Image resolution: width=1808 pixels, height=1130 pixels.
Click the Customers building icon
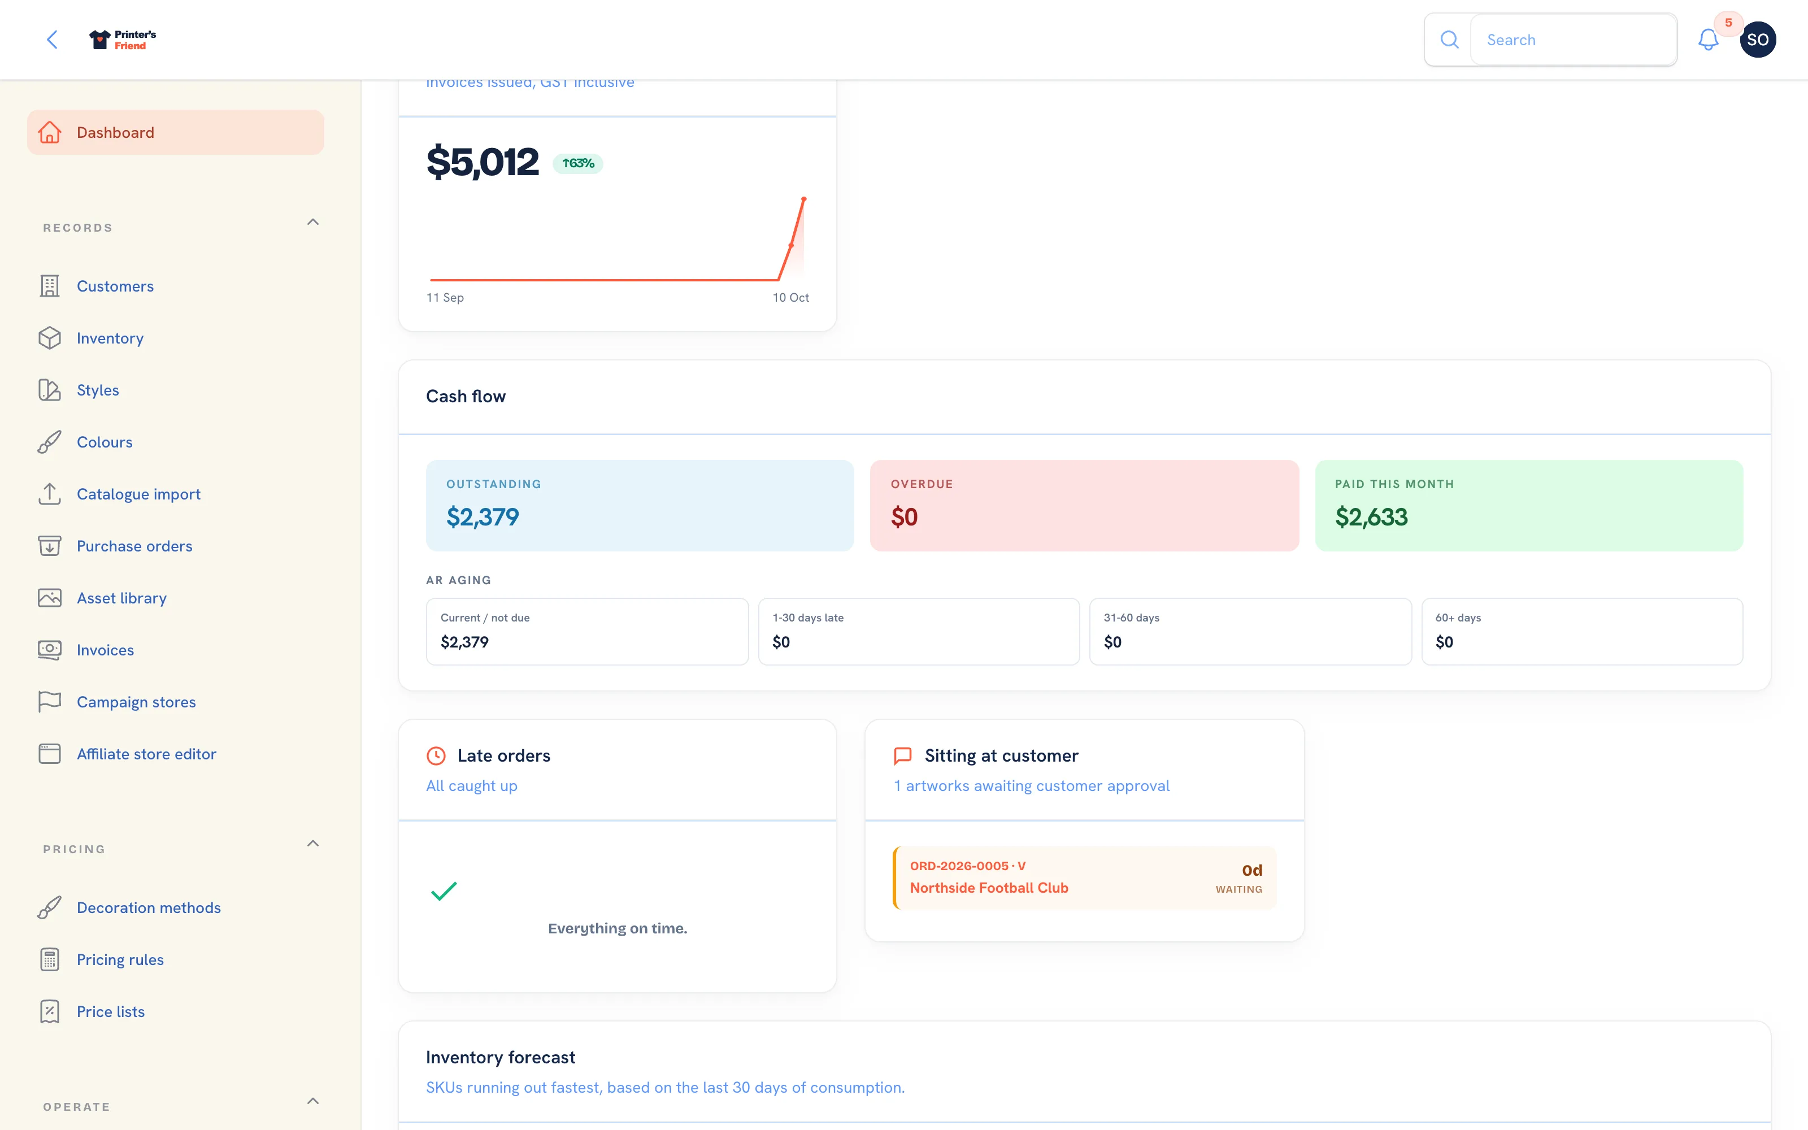pyautogui.click(x=49, y=286)
